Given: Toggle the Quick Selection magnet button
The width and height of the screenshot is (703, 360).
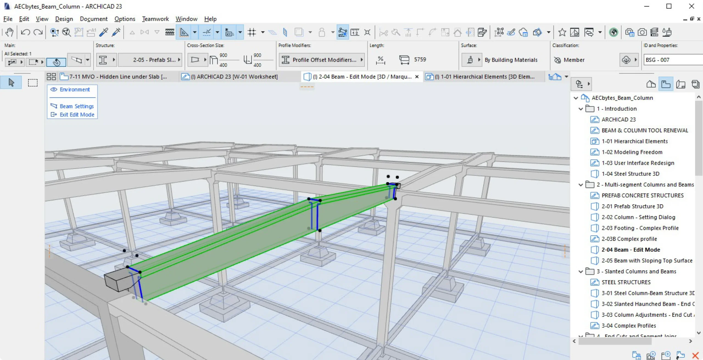Looking at the screenshot, I should coord(56,62).
